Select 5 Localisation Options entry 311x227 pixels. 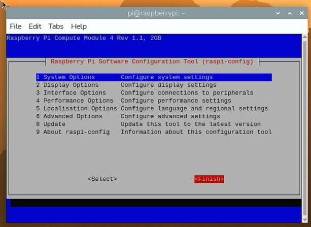tap(154, 109)
